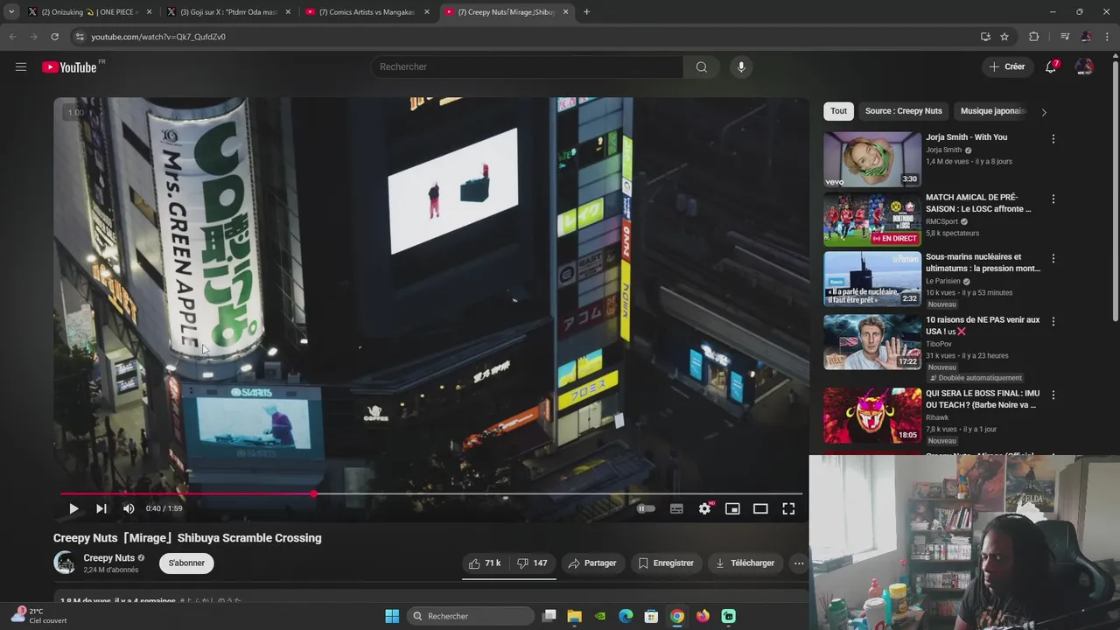Switch to the Goji sur X tab
This screenshot has width=1120, height=630.
pos(227,12)
